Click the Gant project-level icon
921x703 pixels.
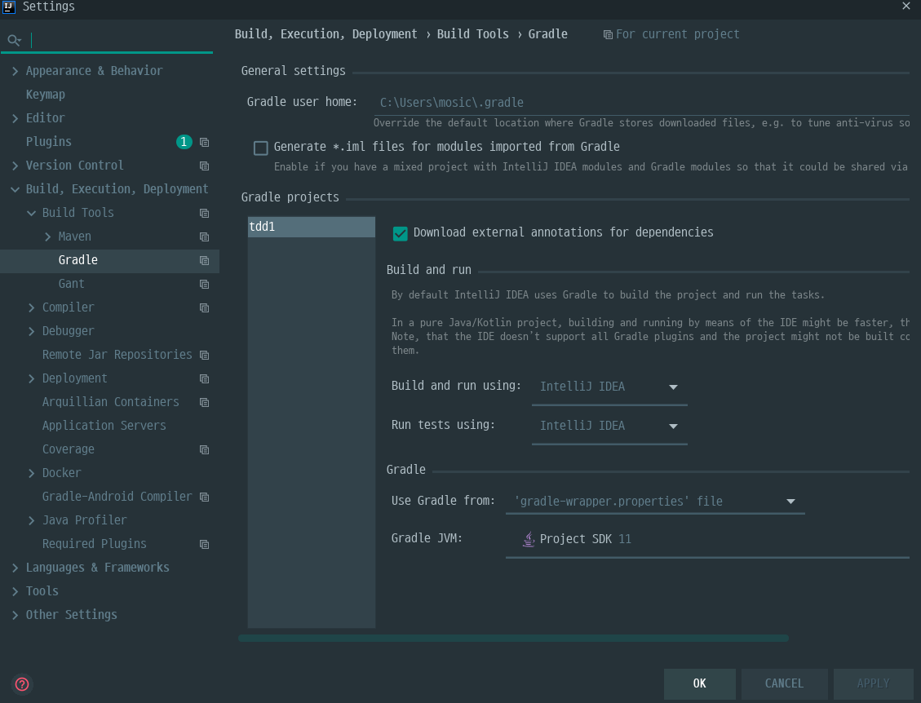[x=205, y=285]
